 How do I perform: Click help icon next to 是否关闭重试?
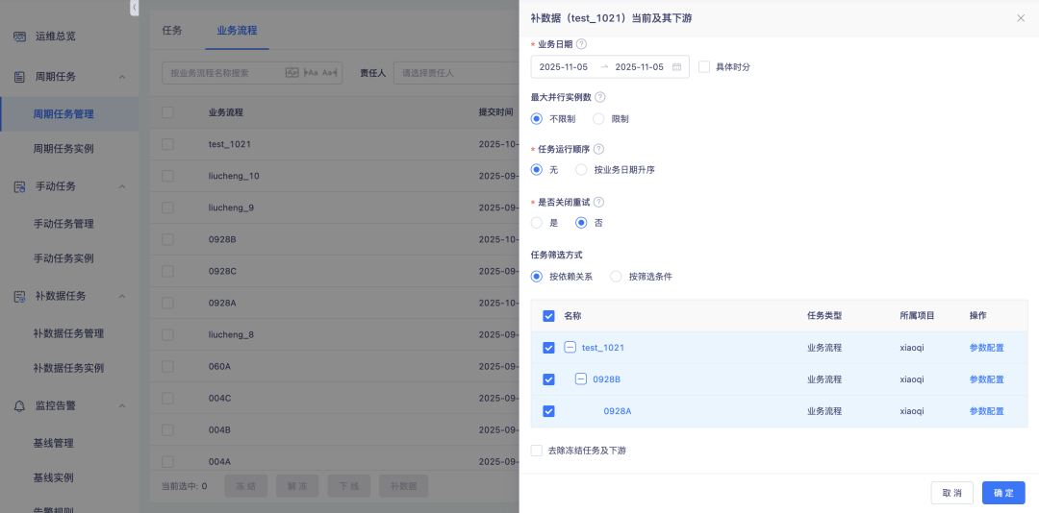coord(598,202)
